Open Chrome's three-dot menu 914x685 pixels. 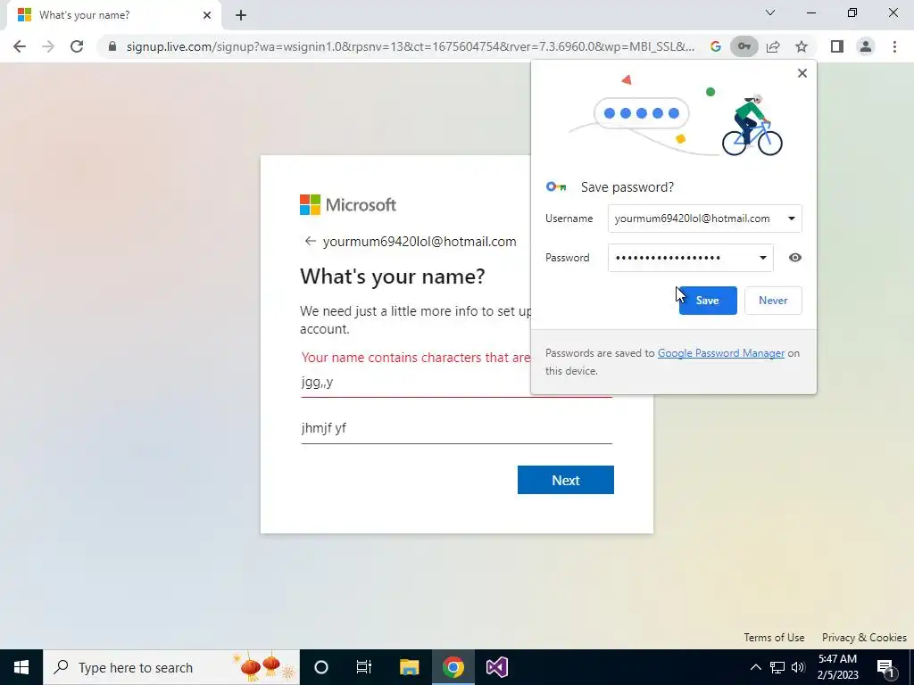894,46
